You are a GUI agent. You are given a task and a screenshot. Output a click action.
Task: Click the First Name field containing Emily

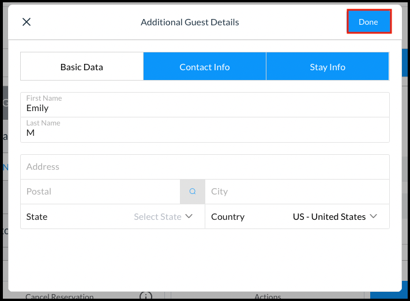click(x=205, y=108)
